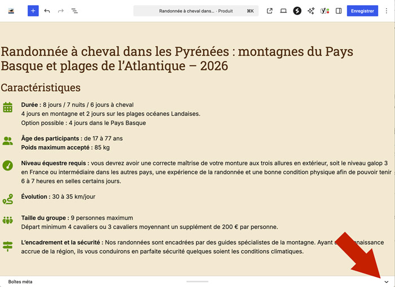Screen dimensions: 395x287
Task: Select the Caractéristiques heading
Action: (x=41, y=88)
